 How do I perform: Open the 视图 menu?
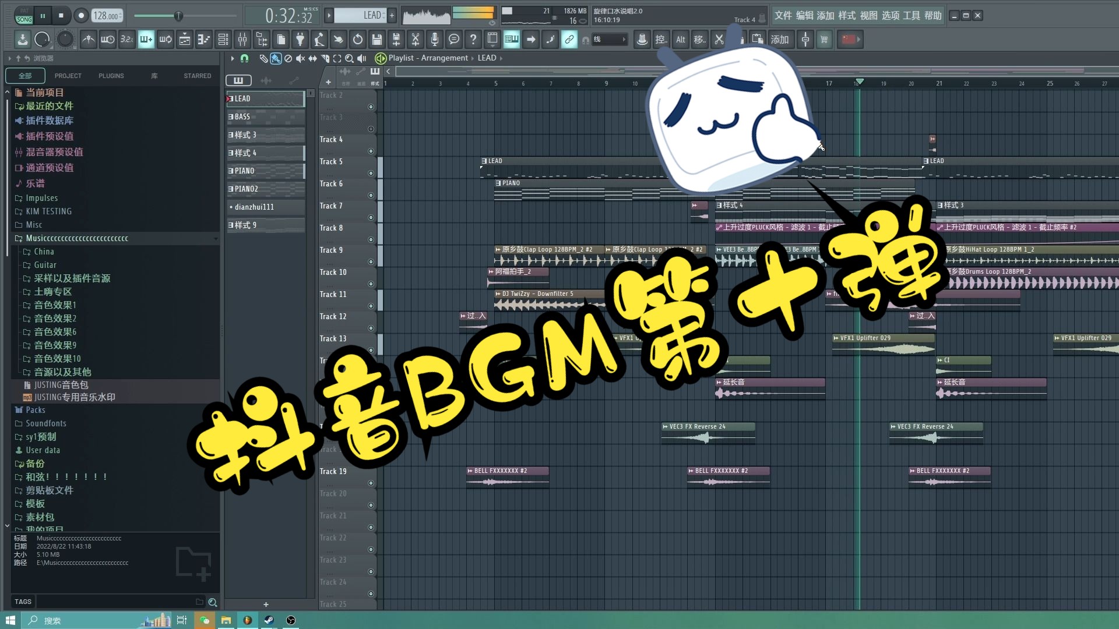[x=869, y=16]
